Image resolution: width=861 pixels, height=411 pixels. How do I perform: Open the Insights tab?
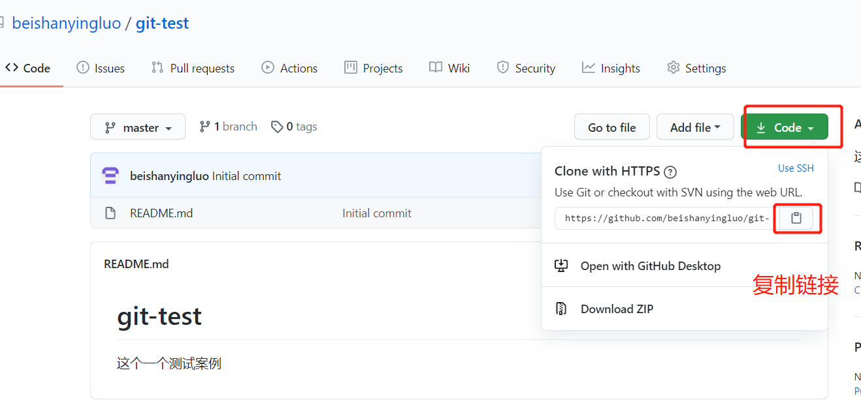[611, 68]
